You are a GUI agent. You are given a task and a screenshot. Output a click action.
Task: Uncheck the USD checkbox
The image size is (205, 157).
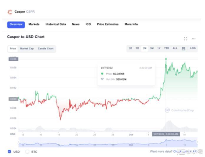click(9, 152)
